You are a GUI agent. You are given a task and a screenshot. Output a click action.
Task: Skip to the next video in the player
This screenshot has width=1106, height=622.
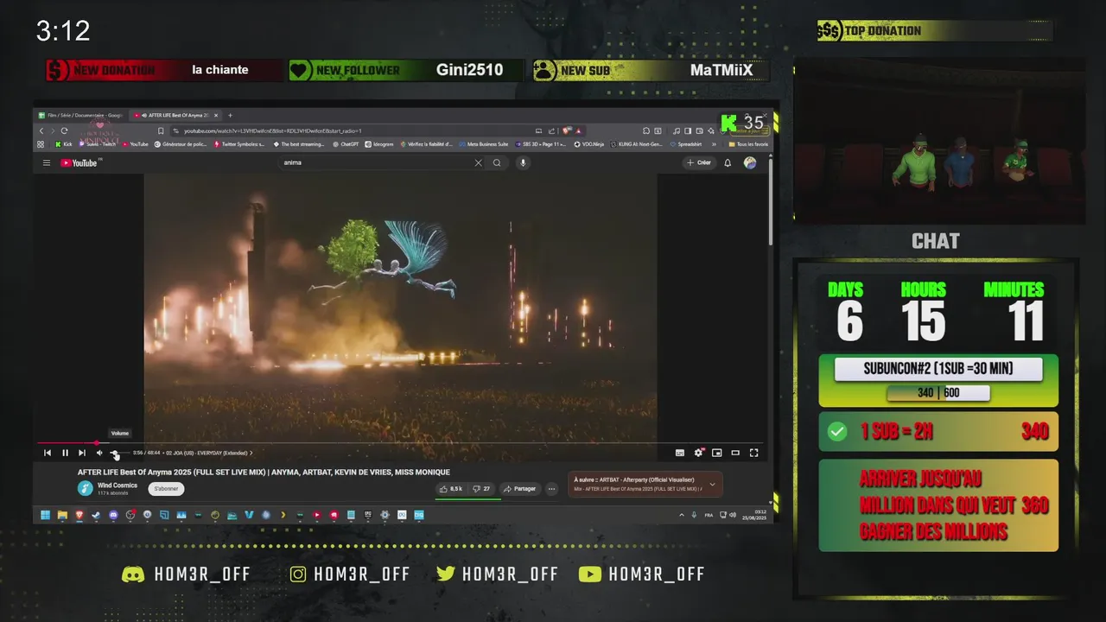[82, 453]
